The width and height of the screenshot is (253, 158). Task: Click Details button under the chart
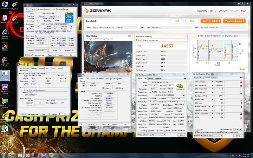(x=242, y=69)
